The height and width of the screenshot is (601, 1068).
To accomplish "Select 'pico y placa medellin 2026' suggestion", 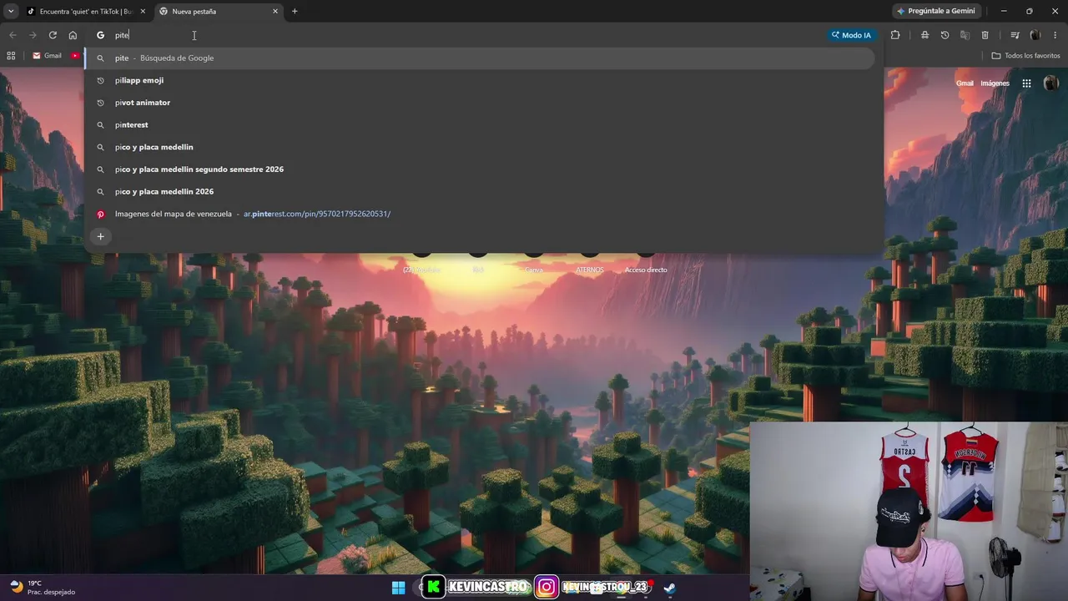I will [x=480, y=191].
